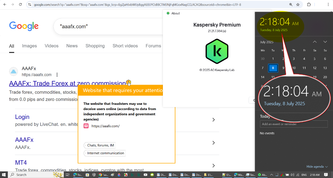Switch to Images search tab
Image resolution: width=333 pixels, height=178 pixels.
pos(29,46)
